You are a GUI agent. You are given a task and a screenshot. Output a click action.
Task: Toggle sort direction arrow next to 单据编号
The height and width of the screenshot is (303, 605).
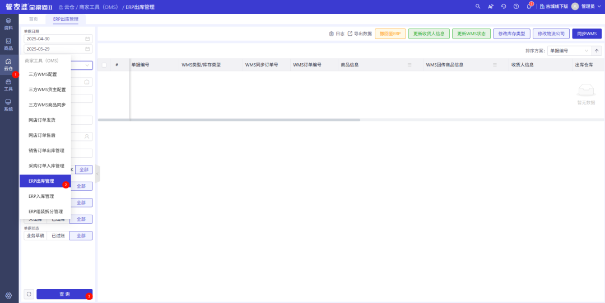click(x=597, y=50)
